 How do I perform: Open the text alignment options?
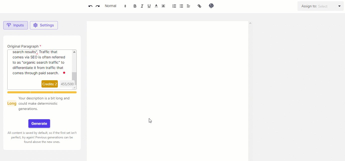188,6
